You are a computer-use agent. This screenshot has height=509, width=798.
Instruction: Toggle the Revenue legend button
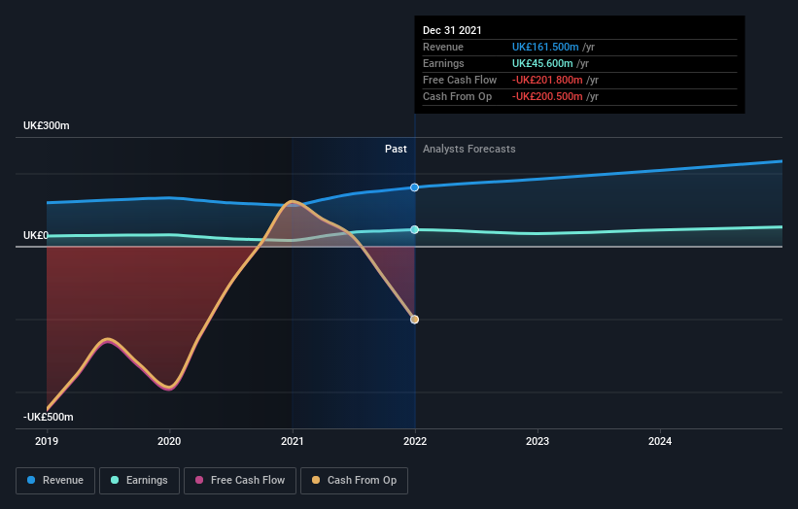(55, 481)
